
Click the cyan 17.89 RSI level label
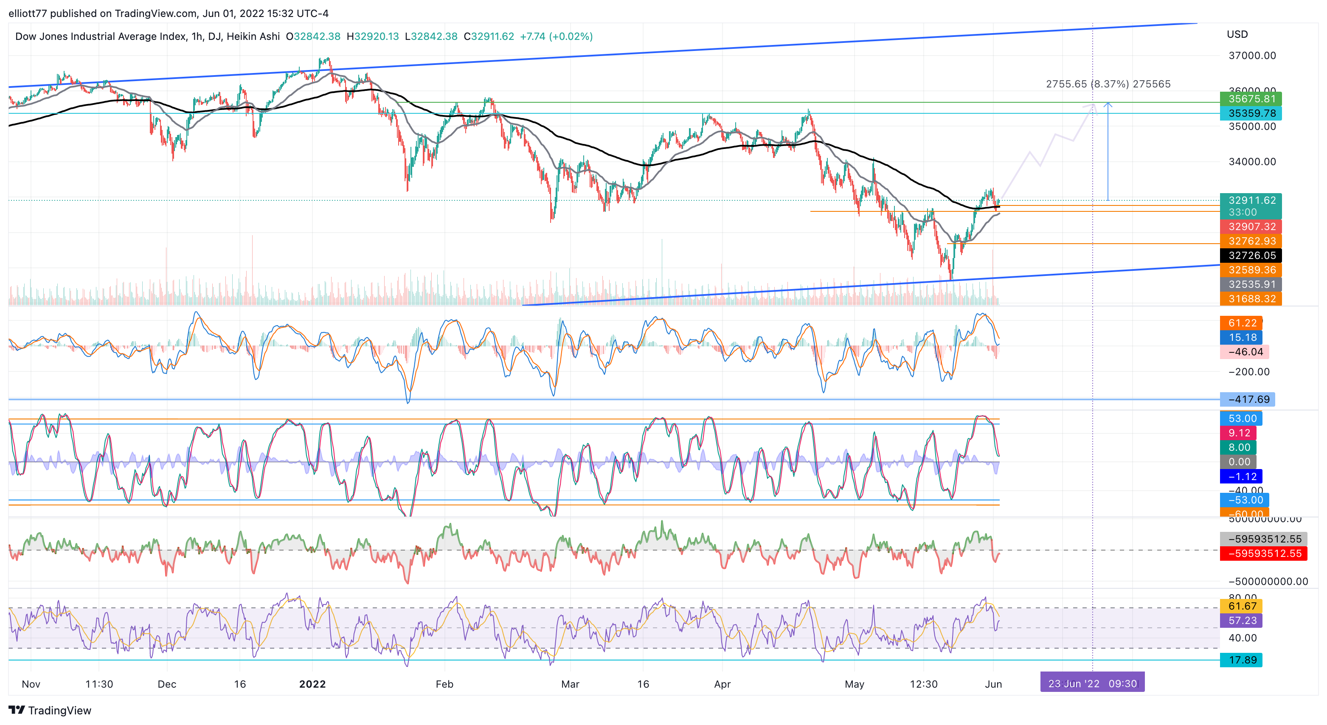pyautogui.click(x=1241, y=660)
